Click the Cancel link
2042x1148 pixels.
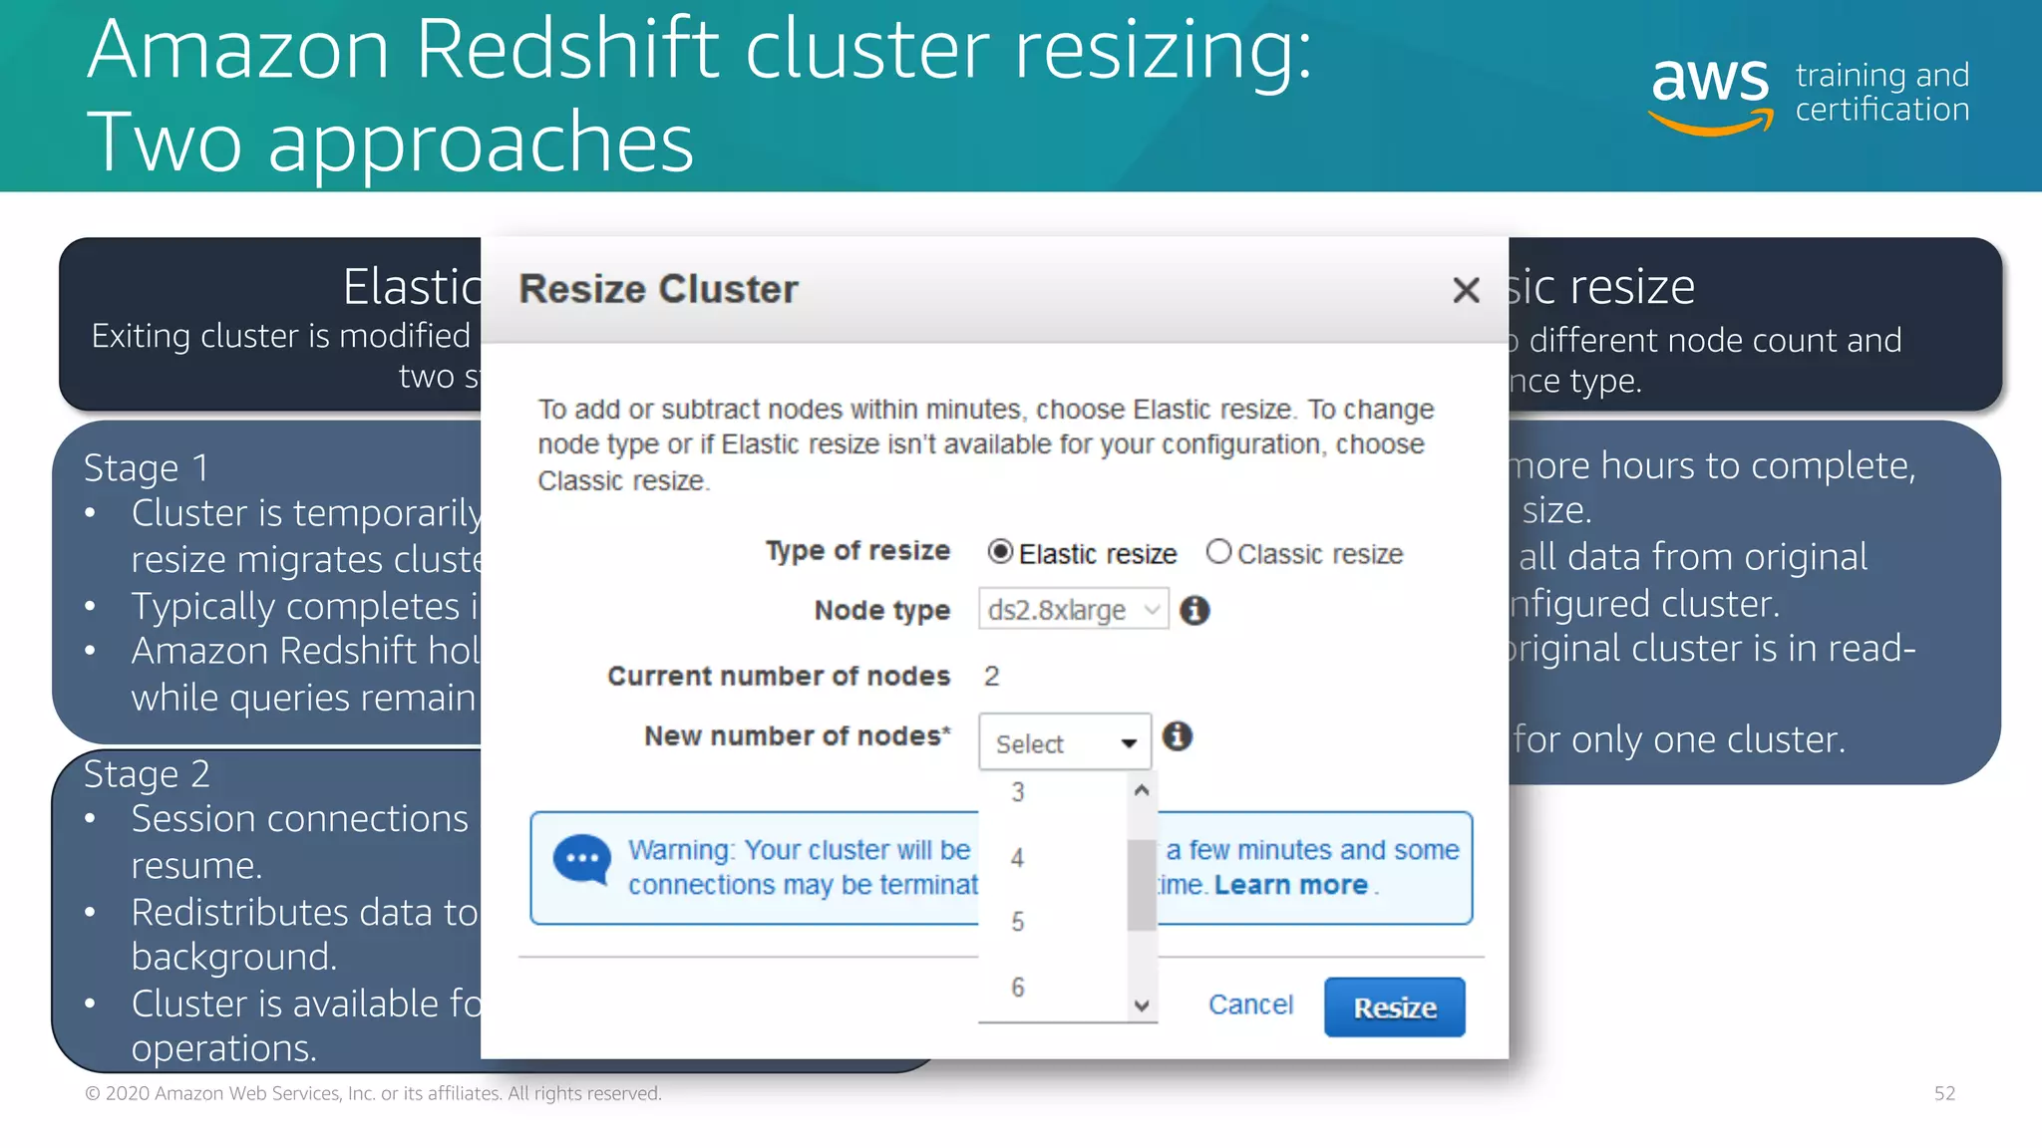point(1250,1004)
